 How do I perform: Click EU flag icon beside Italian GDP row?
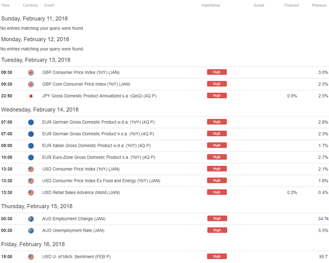pyautogui.click(x=31, y=146)
